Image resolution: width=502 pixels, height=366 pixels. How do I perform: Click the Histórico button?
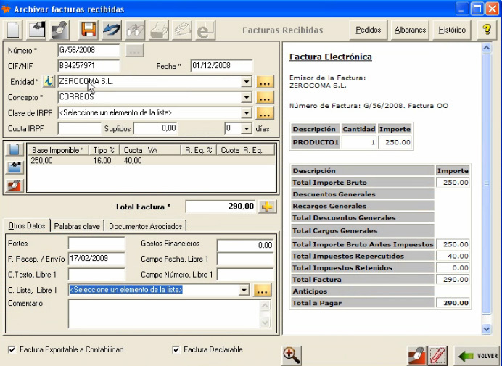coord(452,30)
